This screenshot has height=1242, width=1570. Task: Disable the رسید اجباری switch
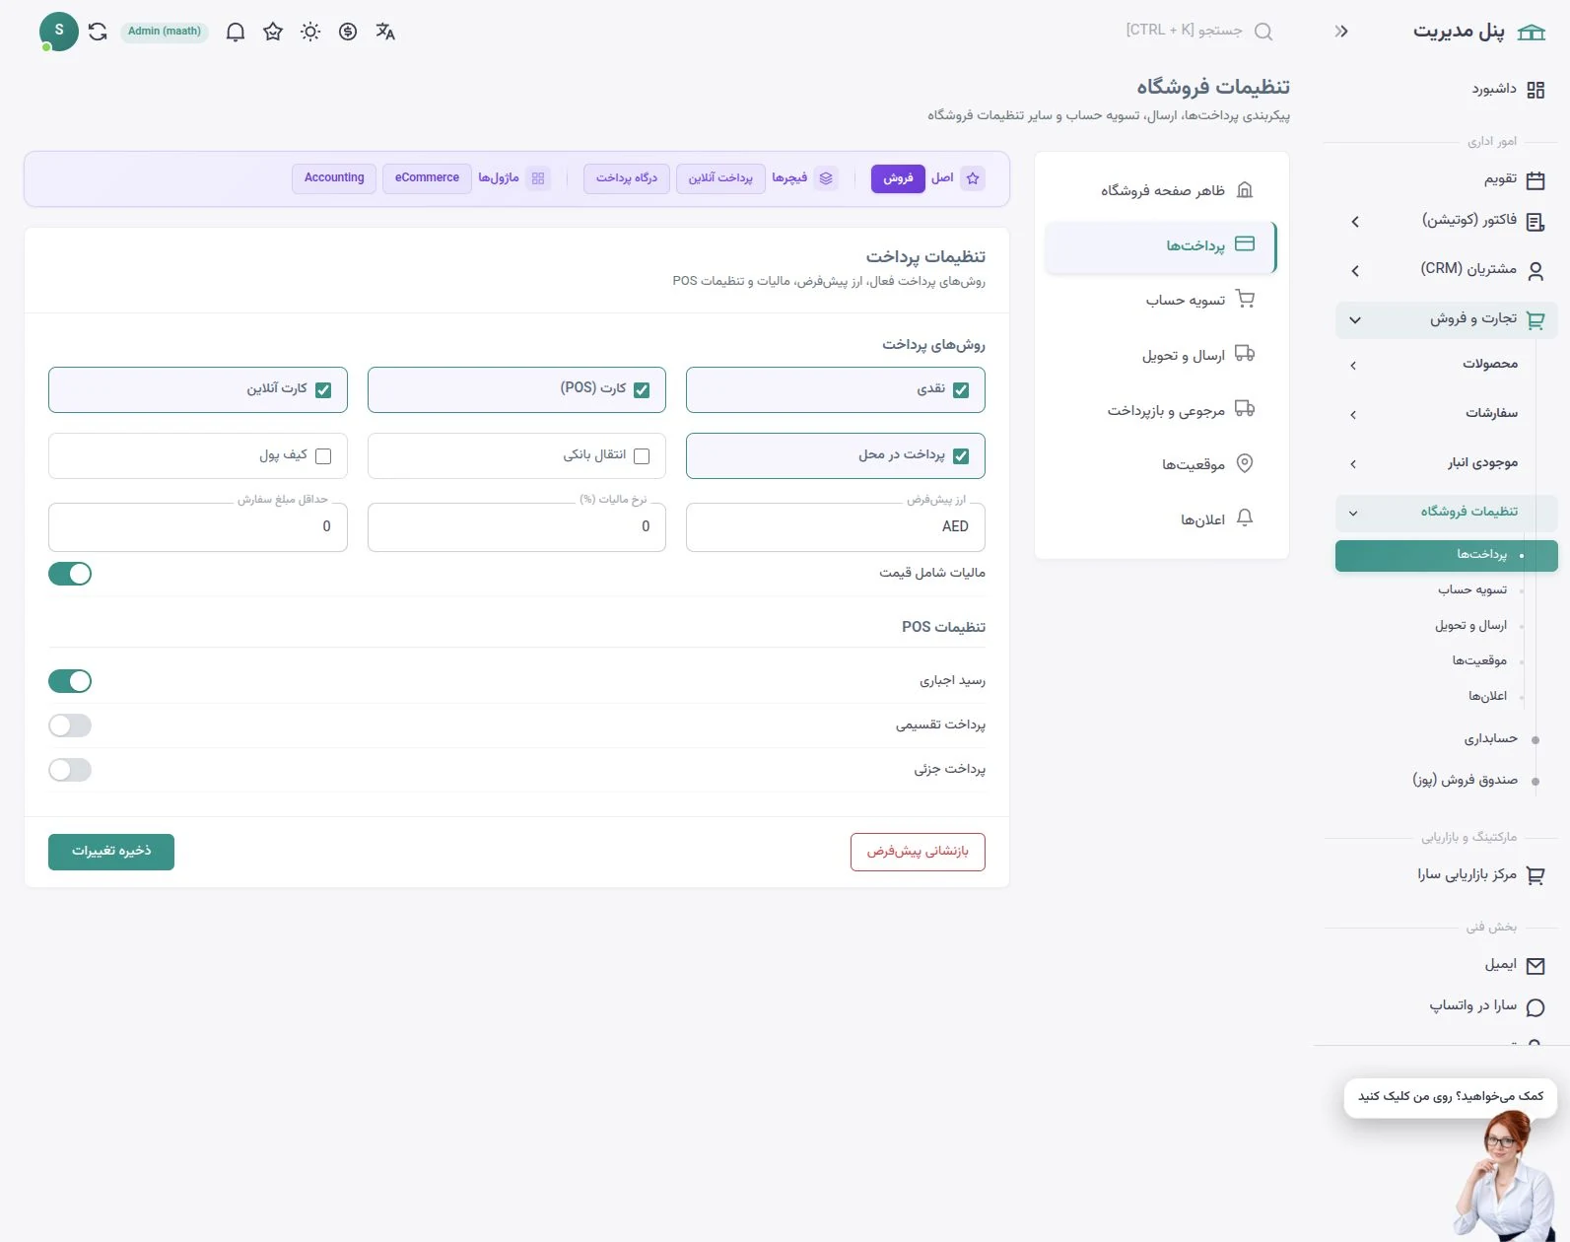(70, 681)
